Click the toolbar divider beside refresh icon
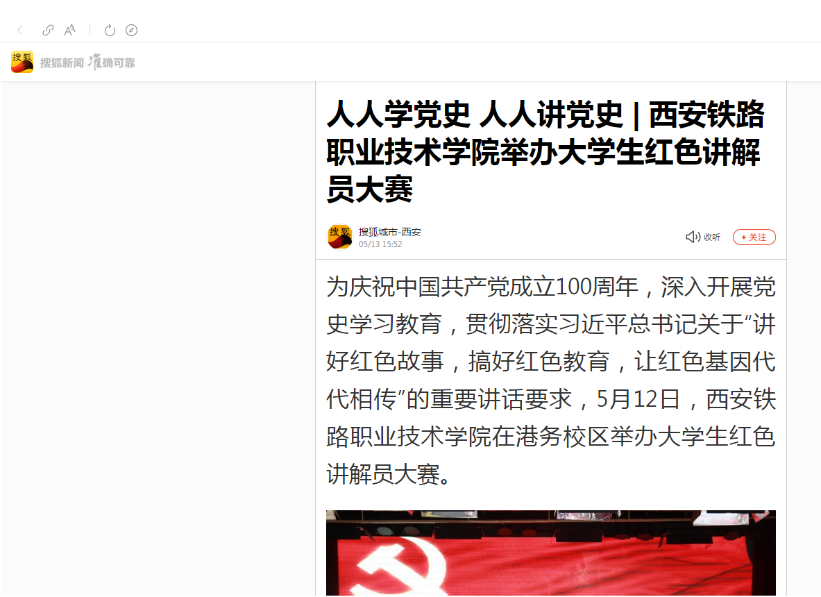The image size is (821, 597). pyautogui.click(x=90, y=31)
